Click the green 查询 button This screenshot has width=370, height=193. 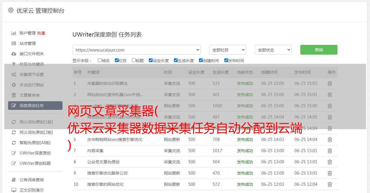coord(318,50)
